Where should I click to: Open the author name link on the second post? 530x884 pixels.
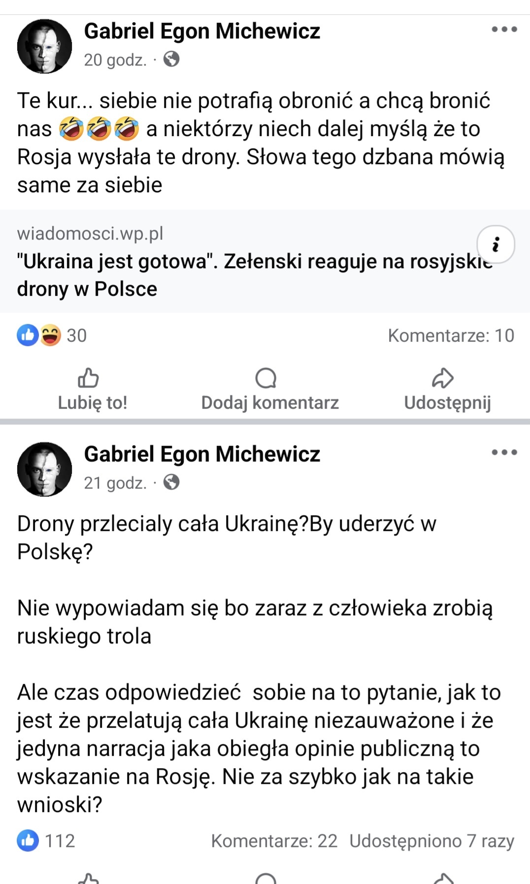[202, 454]
